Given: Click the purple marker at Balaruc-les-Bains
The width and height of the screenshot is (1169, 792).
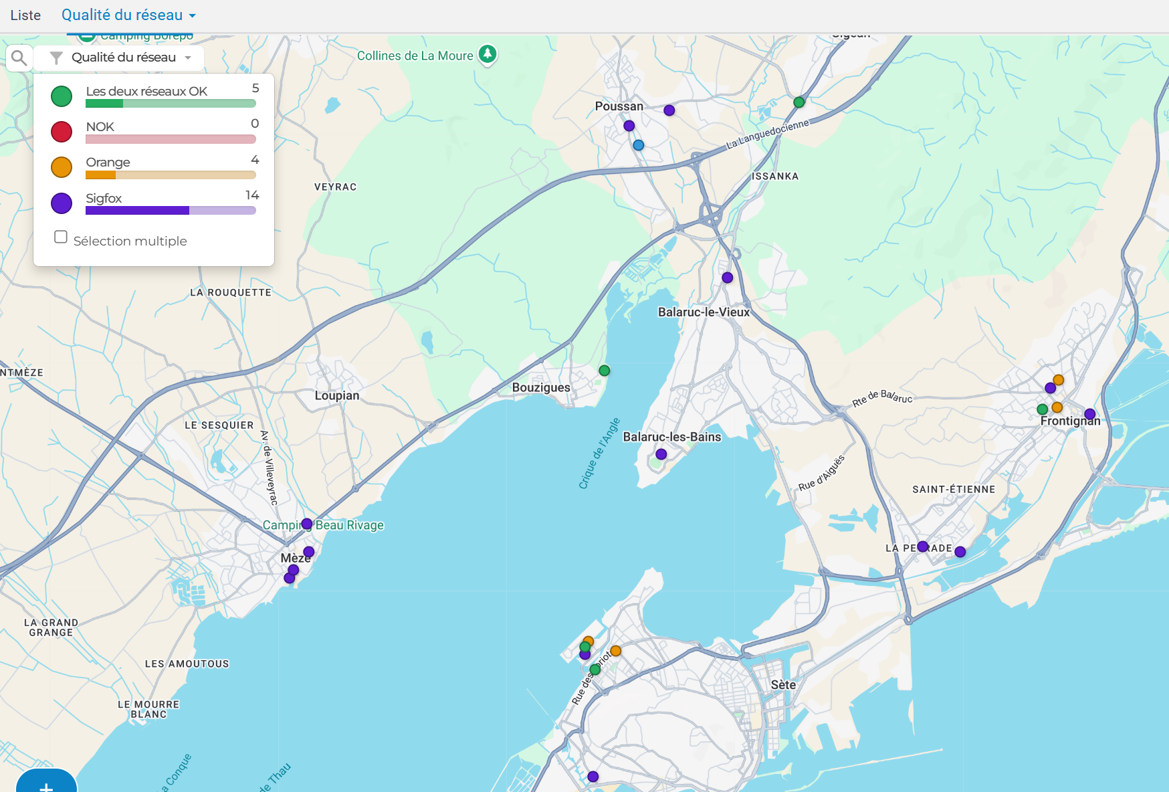Looking at the screenshot, I should tap(661, 454).
